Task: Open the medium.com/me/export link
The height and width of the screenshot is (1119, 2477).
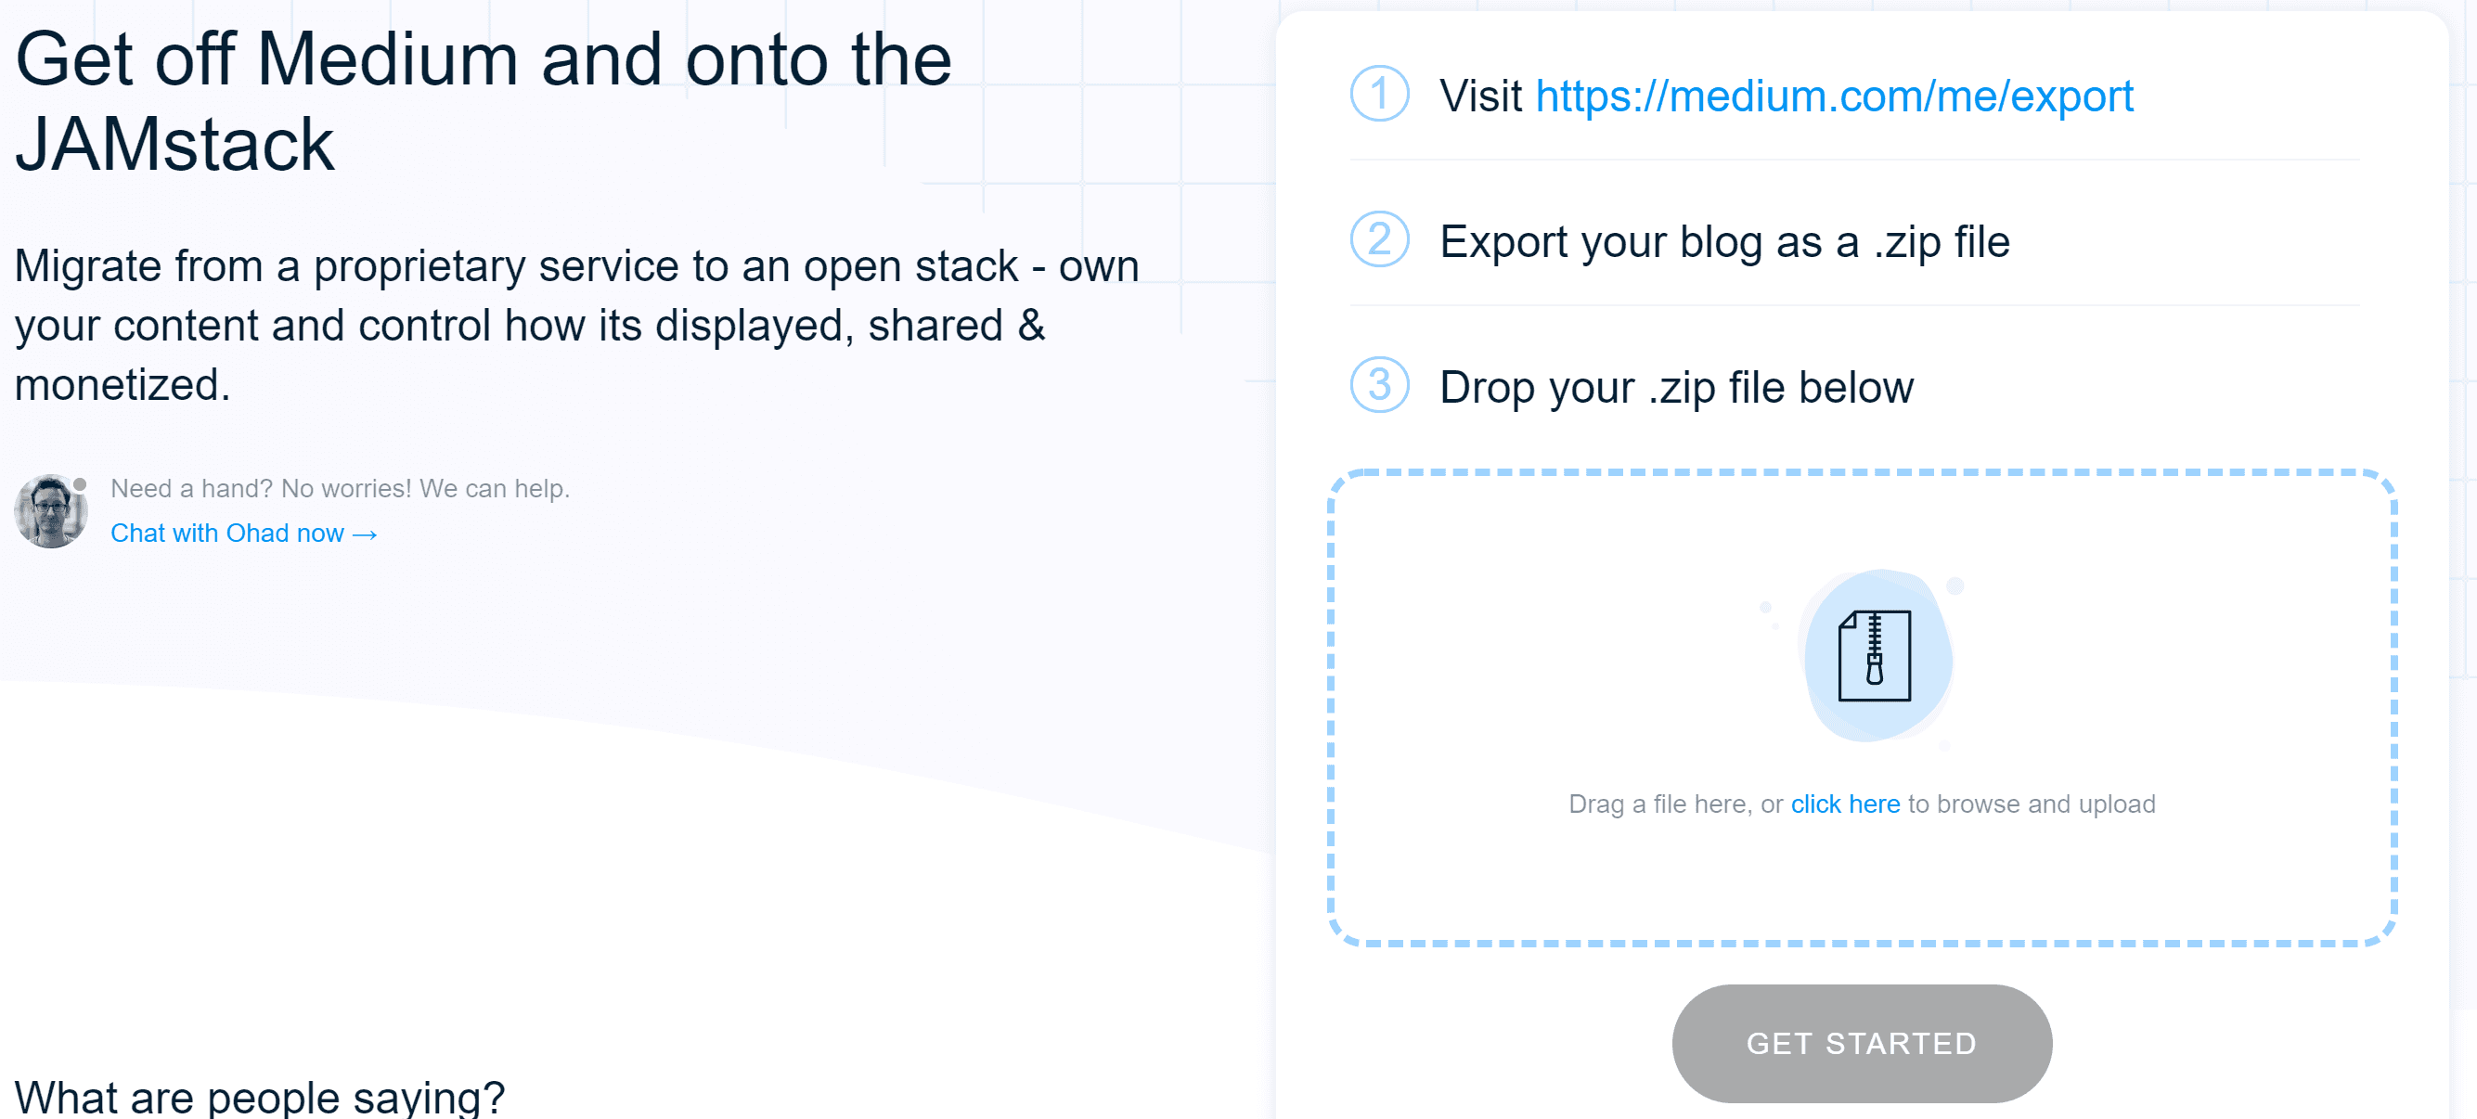Action: coord(1834,96)
